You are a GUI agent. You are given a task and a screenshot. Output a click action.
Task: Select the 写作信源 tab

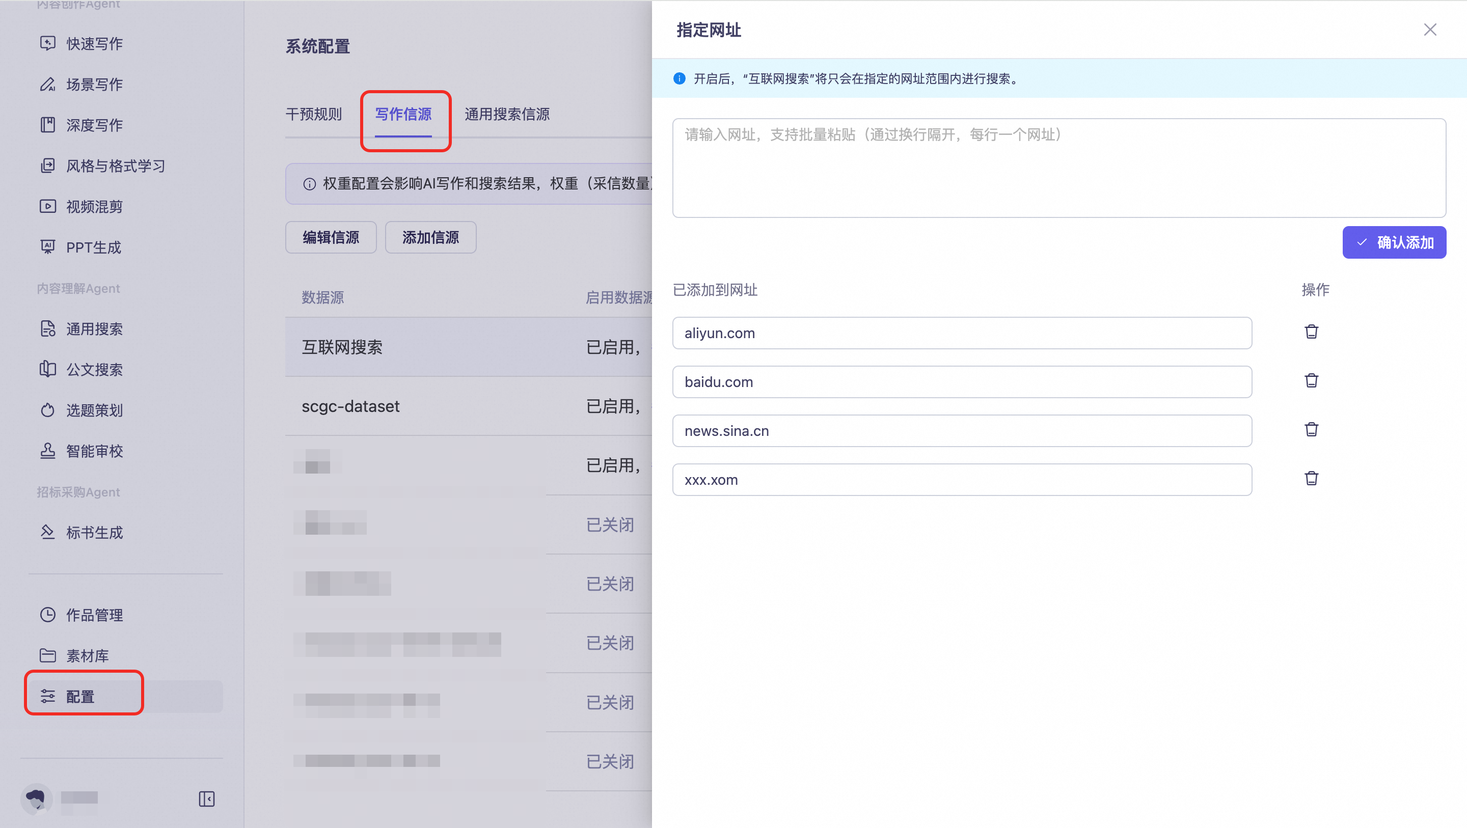403,115
